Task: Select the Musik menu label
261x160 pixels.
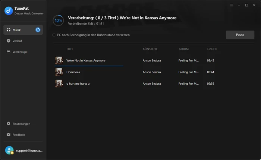Action: [17, 30]
